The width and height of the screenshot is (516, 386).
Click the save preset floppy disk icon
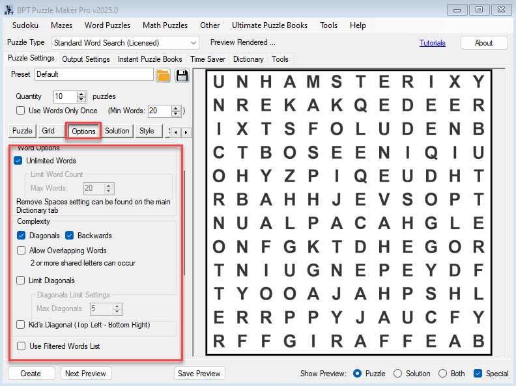[x=182, y=75]
